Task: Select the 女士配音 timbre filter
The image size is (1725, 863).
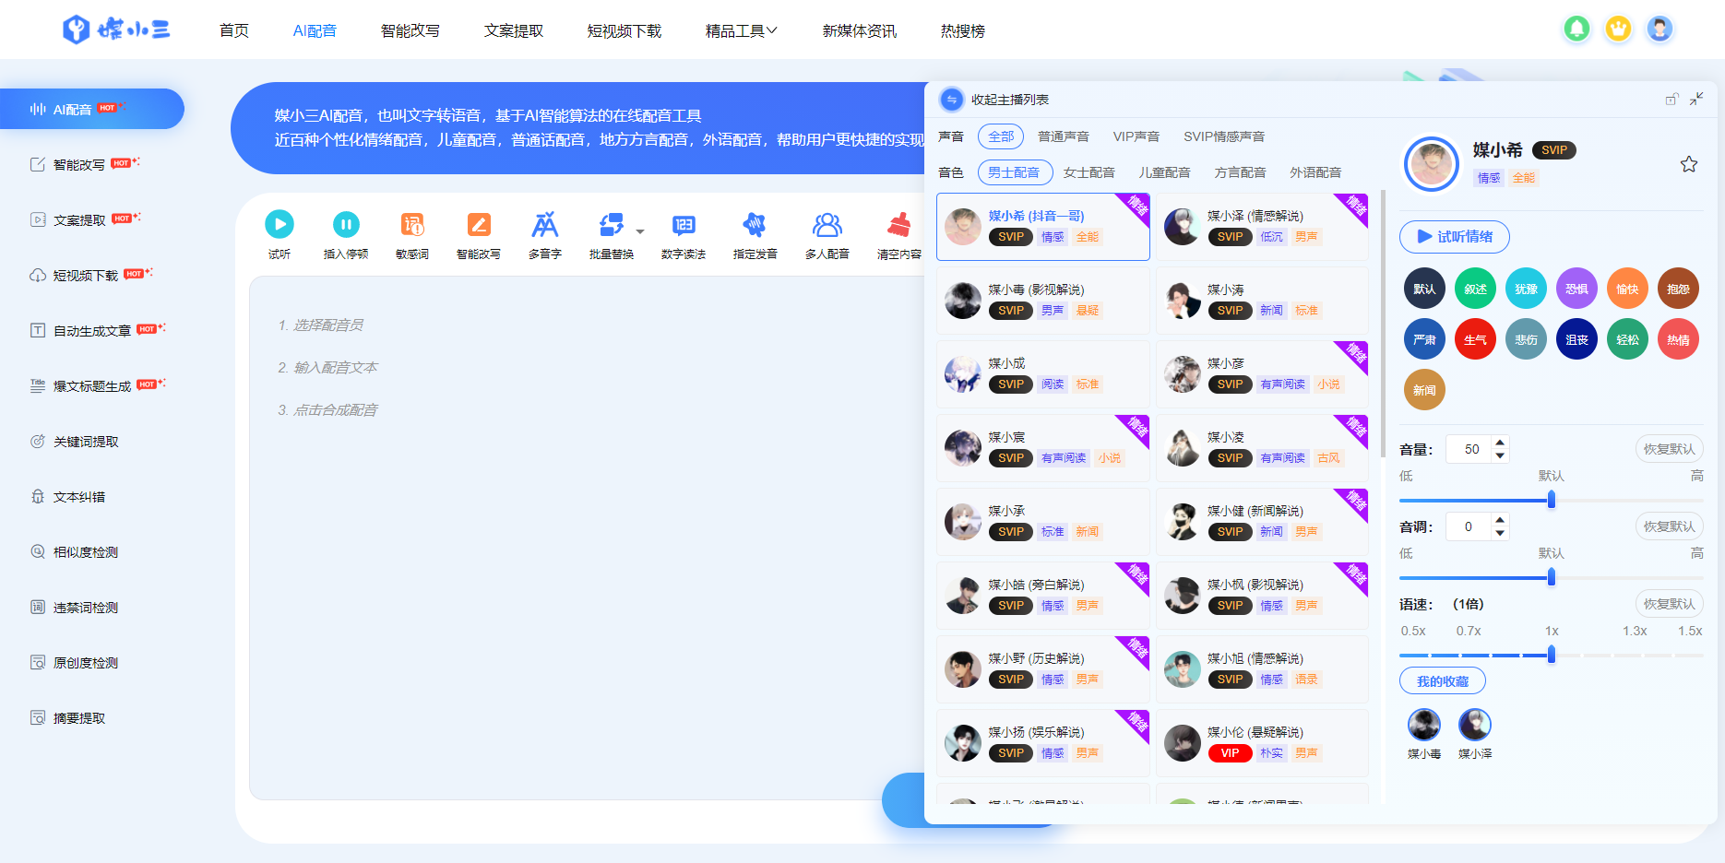Action: [1089, 172]
